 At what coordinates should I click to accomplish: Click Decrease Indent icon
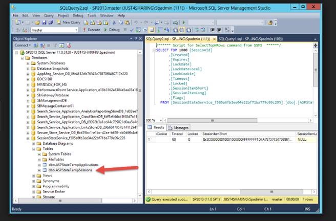click(213, 30)
